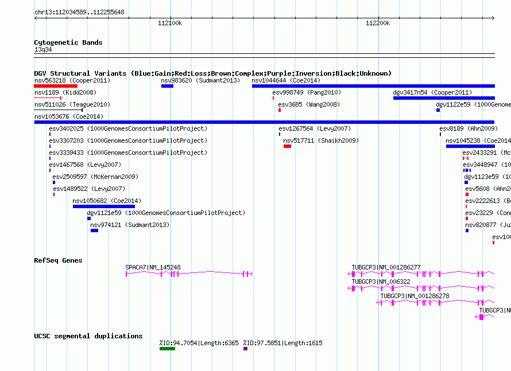Click the esv1489522 (Levy2007) label
The image size is (511, 371).
(x=89, y=189)
